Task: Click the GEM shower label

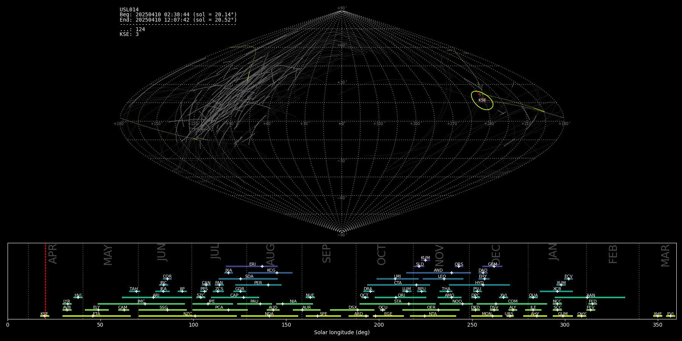Action: (x=493, y=264)
